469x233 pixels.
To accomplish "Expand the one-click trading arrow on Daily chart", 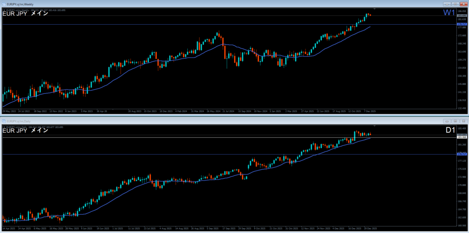I will (x=4, y=127).
